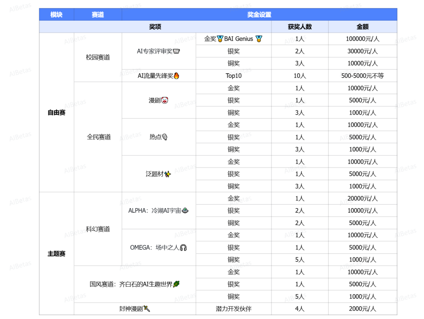Screen dimensions: 424x319
Task: Click the face emoji beside 漫剧
Action: 165,101
